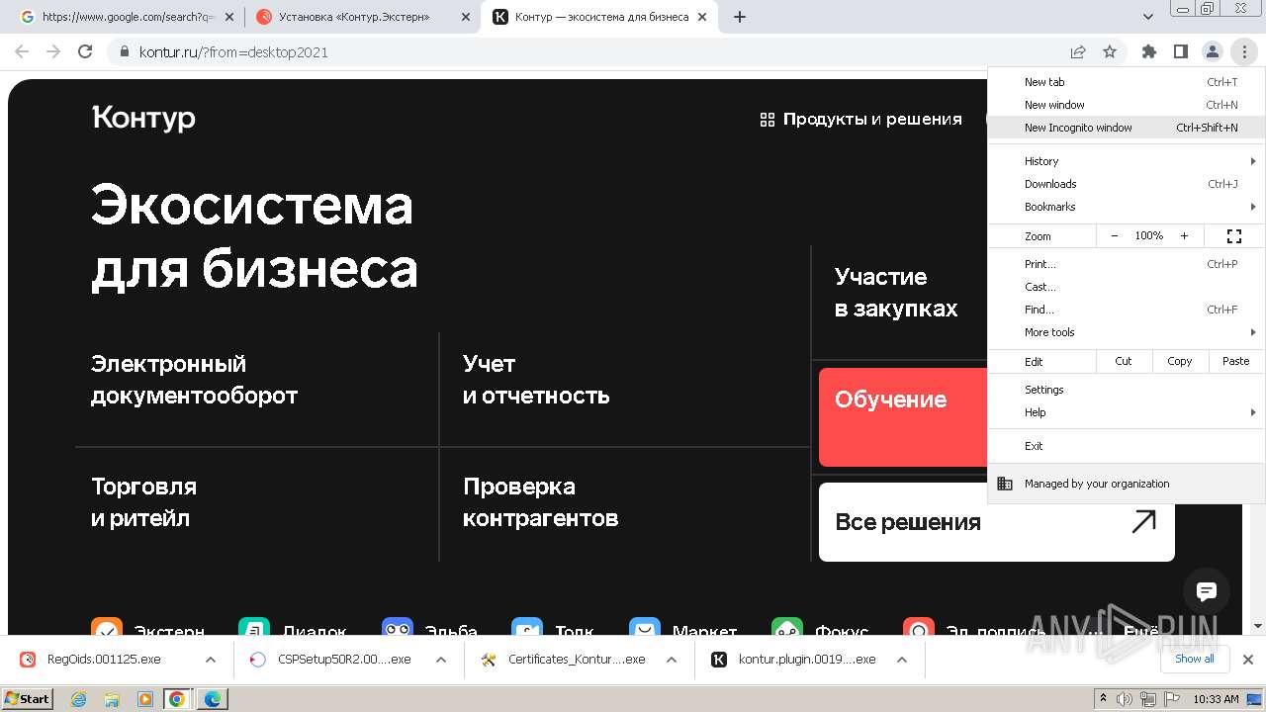Click the Контур logo
This screenshot has height=712, width=1266.
(143, 118)
